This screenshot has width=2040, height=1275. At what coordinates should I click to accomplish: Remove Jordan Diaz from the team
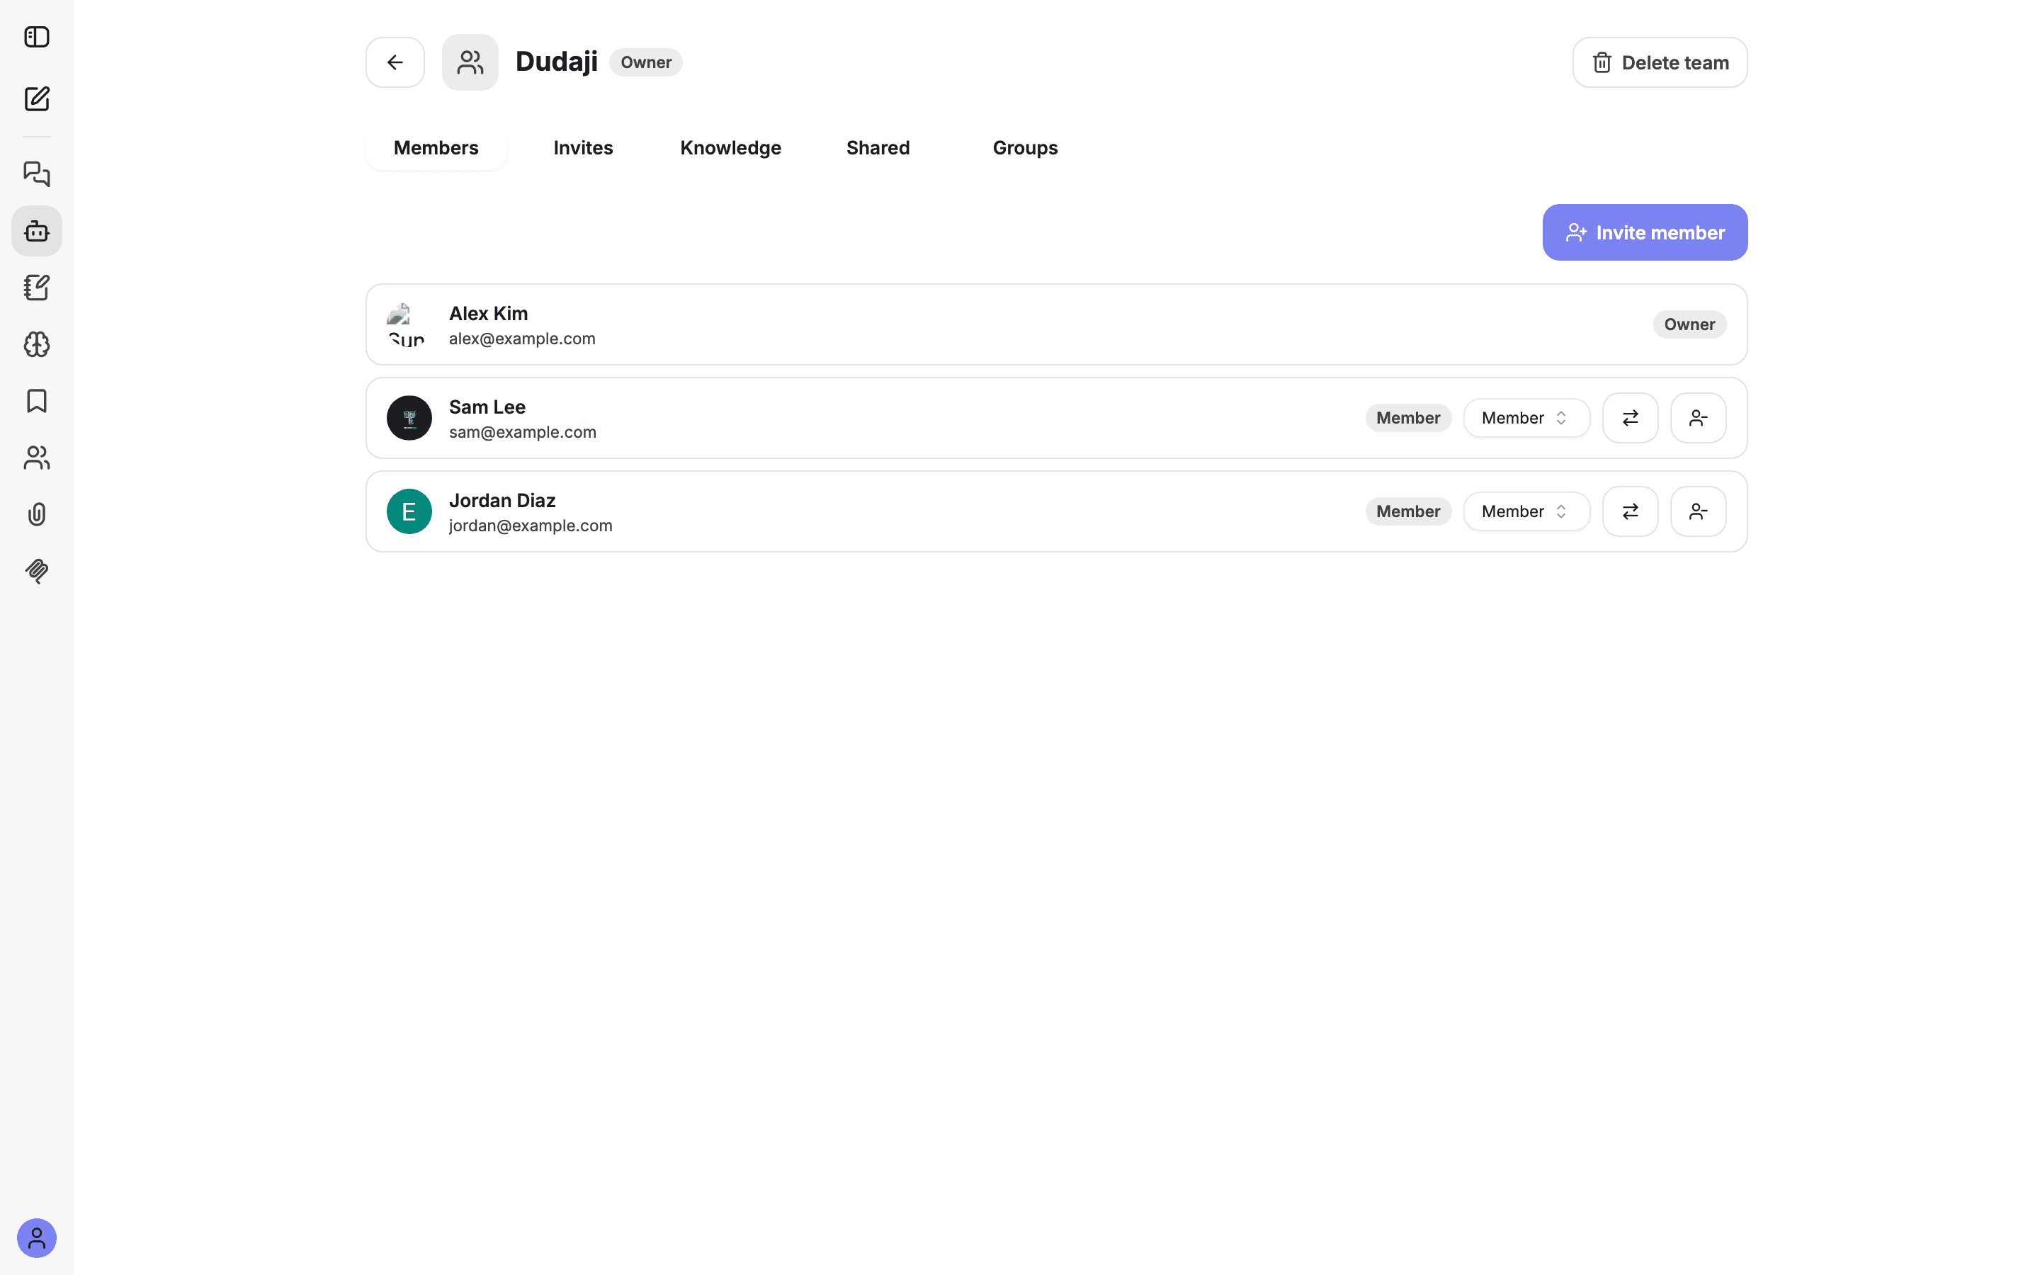pos(1699,512)
